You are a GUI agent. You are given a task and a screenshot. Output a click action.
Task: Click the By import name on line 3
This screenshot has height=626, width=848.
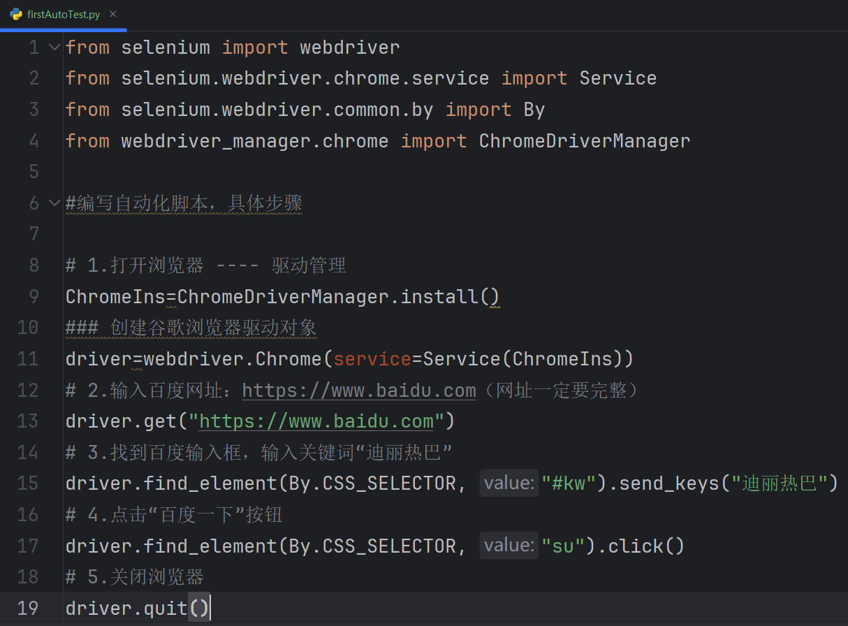534,110
